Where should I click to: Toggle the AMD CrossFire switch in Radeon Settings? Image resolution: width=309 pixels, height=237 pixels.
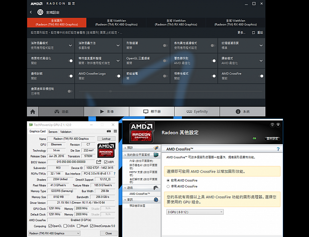261,76
